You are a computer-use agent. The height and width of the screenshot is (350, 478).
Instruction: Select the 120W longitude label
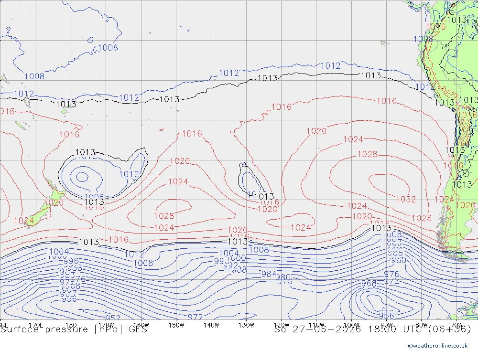tap(282, 325)
